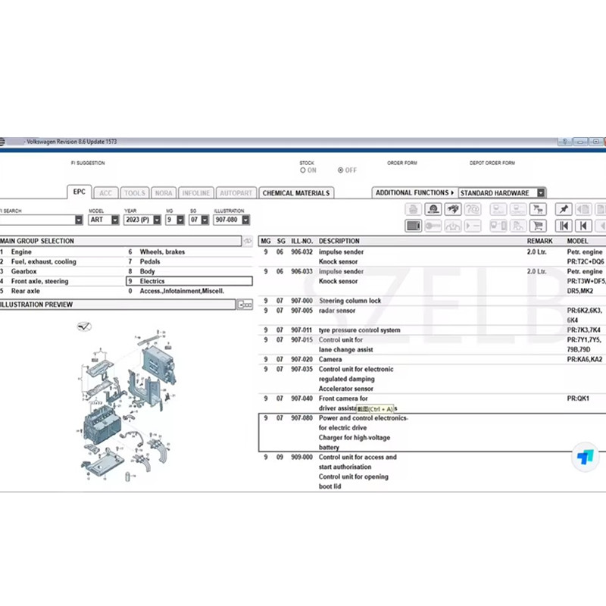The width and height of the screenshot is (606, 606).
Task: Click the disc-shaped icon beside the printer
Action: [433, 209]
